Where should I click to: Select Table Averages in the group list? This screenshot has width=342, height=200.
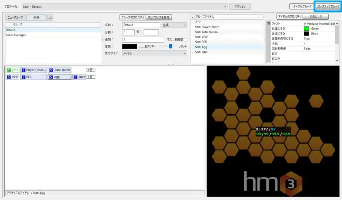pyautogui.click(x=16, y=35)
